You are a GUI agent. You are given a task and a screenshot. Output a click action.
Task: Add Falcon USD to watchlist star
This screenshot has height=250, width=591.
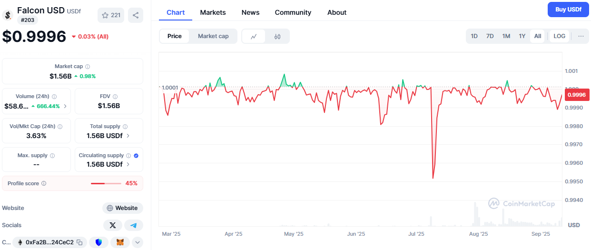(105, 15)
